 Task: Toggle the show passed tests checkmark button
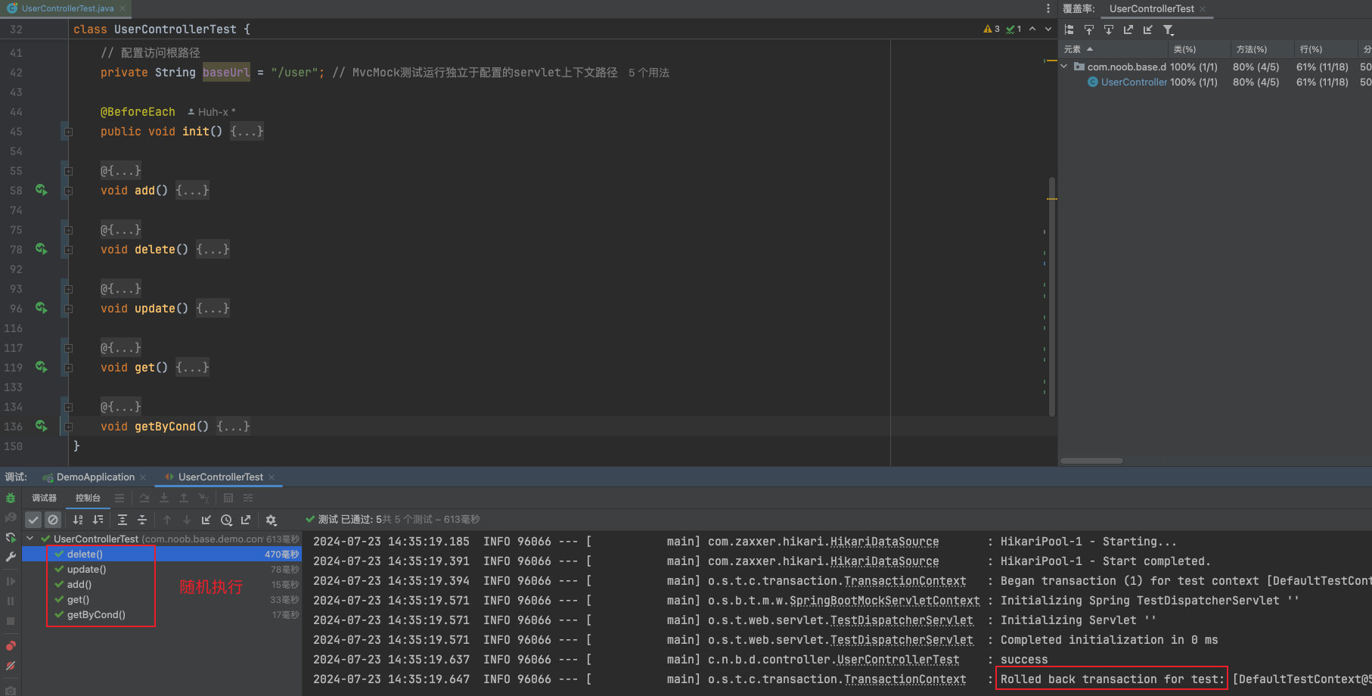(x=33, y=520)
